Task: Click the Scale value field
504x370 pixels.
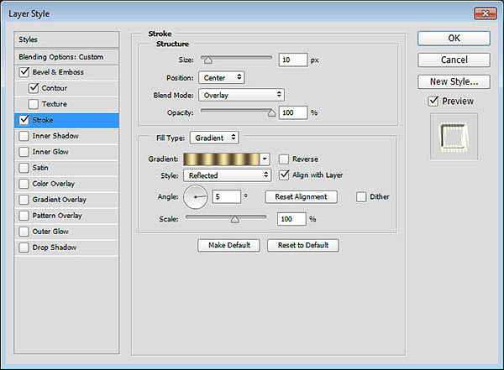Action: click(291, 219)
